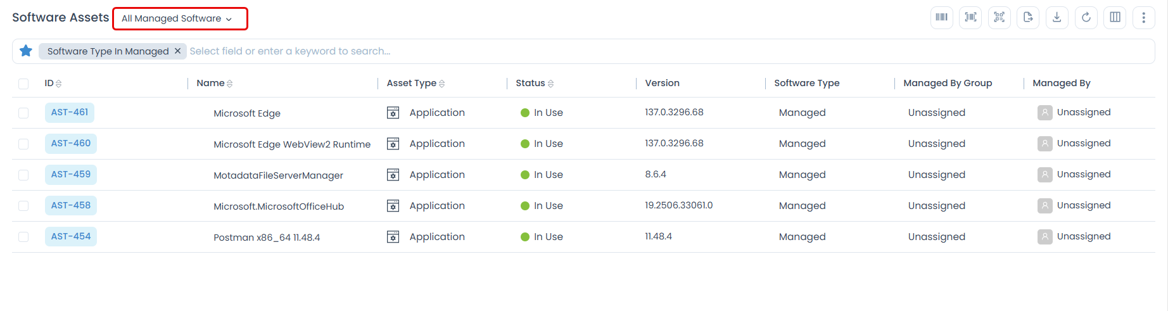The width and height of the screenshot is (1168, 311).
Task: Click Microsoft.MicrosoftOfficeHub name cell
Action: pos(279,206)
